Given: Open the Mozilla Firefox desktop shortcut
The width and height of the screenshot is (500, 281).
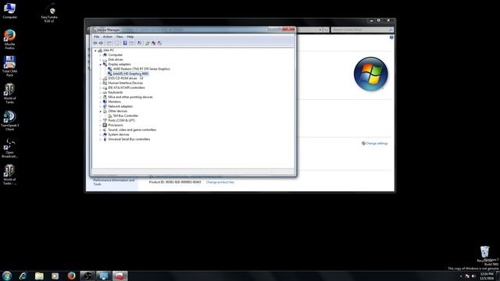Looking at the screenshot, I should 9,39.
